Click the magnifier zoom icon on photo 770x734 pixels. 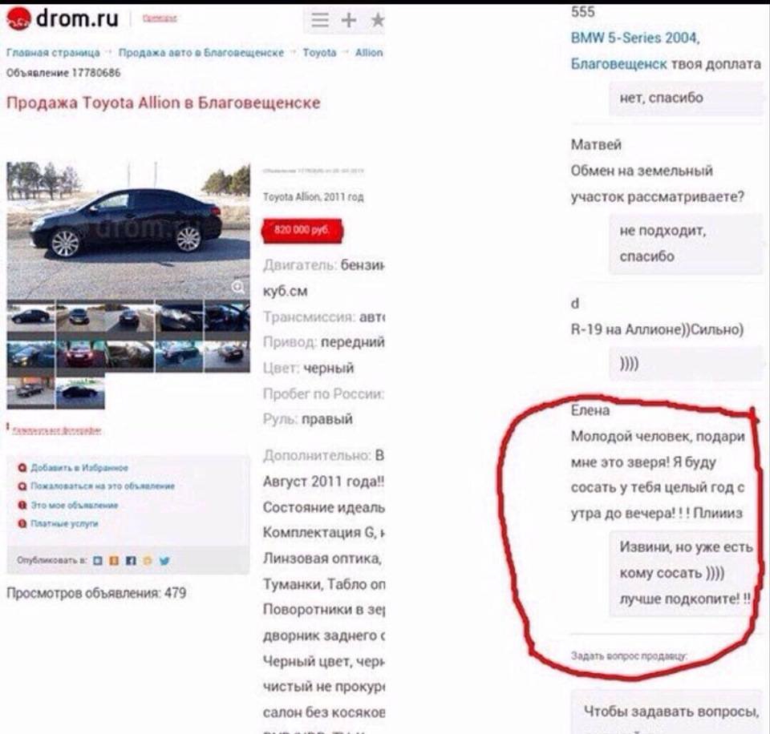(238, 287)
